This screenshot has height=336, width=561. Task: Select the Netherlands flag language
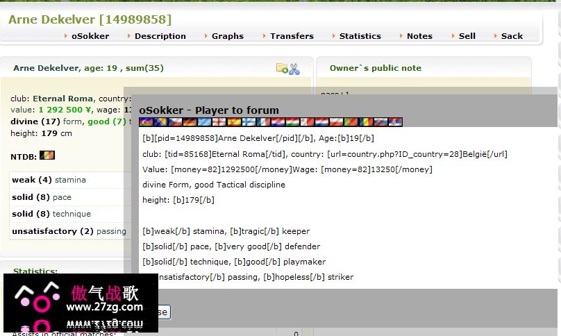pos(322,122)
